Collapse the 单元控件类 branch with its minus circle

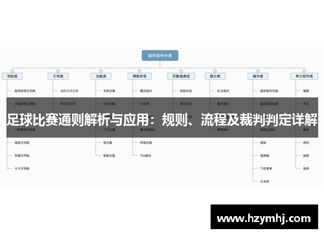coord(304,71)
